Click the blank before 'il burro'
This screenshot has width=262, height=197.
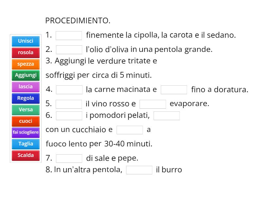click(x=139, y=170)
